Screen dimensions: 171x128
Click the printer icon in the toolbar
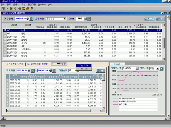coord(20,9)
